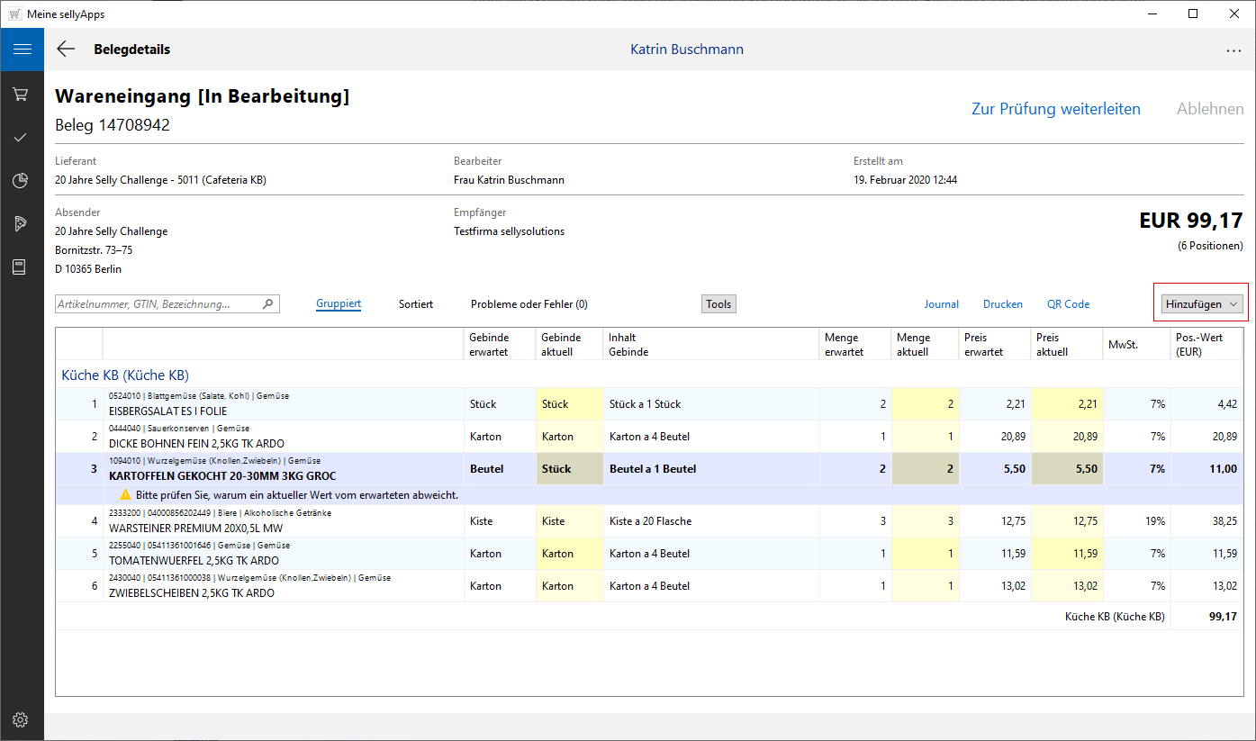Open the pie chart reports icon

tap(22, 181)
